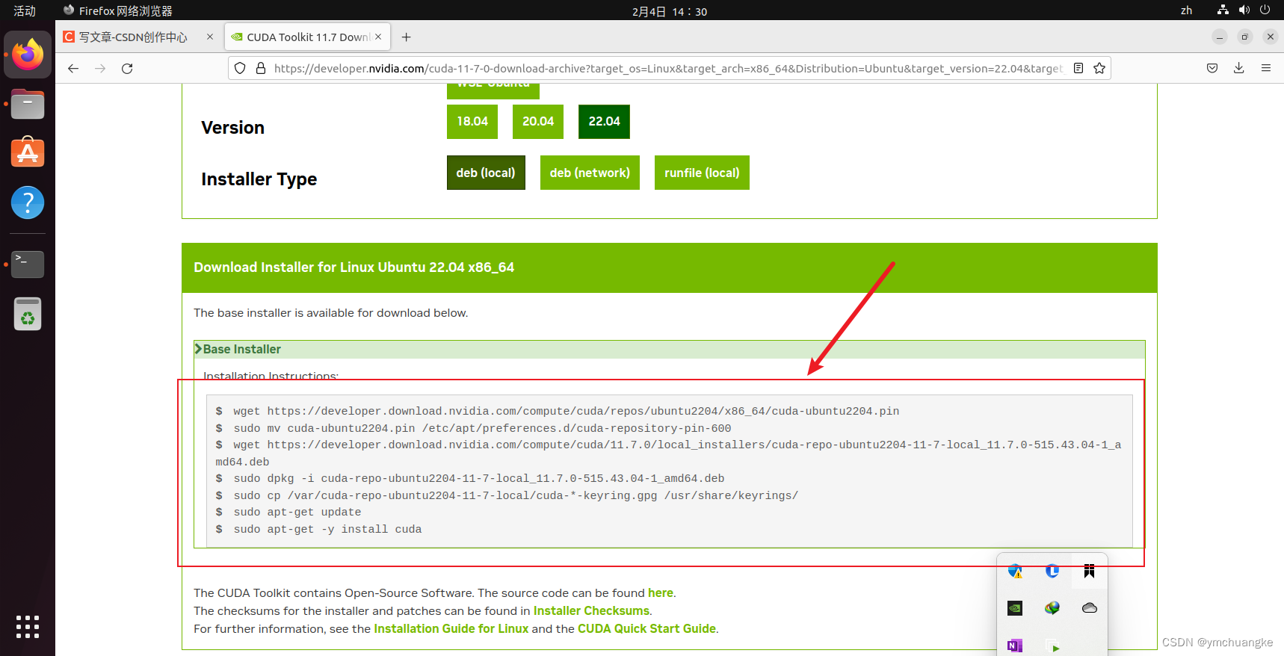Switch to the CUDA Toolkit 11.7 tab
Image resolution: width=1284 pixels, height=656 pixels.
coord(307,37)
